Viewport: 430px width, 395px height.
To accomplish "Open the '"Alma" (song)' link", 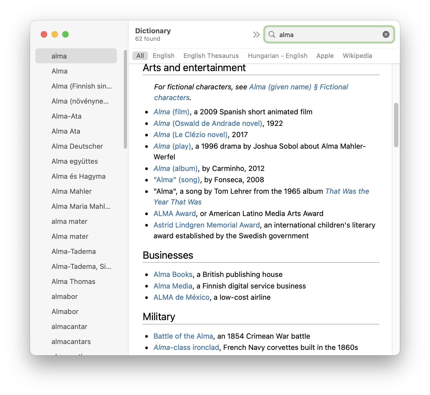I will point(177,180).
